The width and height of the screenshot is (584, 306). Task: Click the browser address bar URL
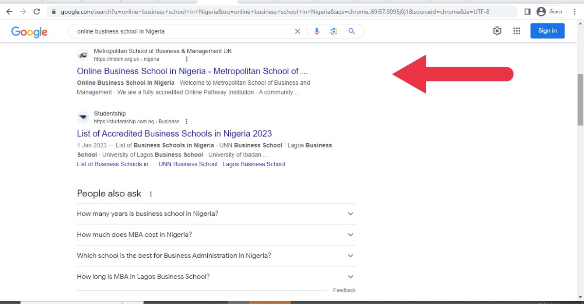pos(275,12)
